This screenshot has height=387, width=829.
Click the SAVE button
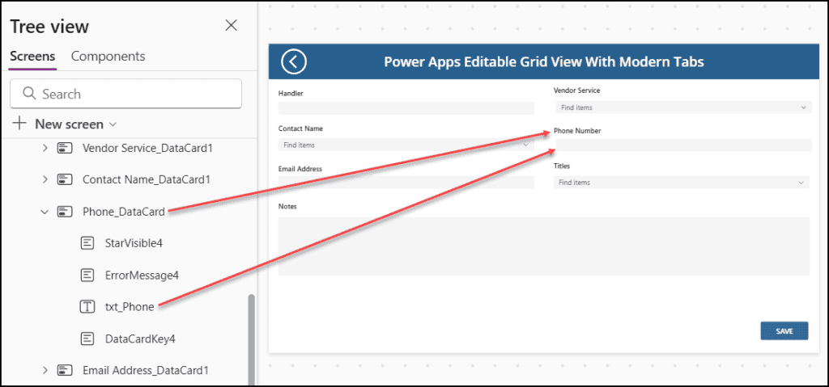784,331
